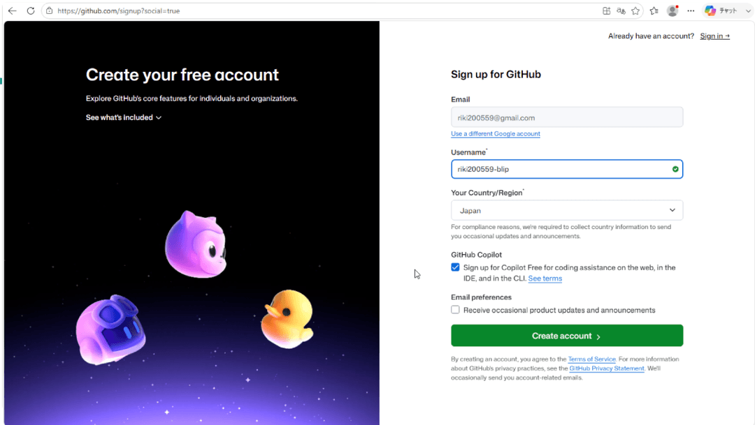Viewport: 755px width, 425px height.
Task: Click the Create account button
Action: tap(567, 336)
